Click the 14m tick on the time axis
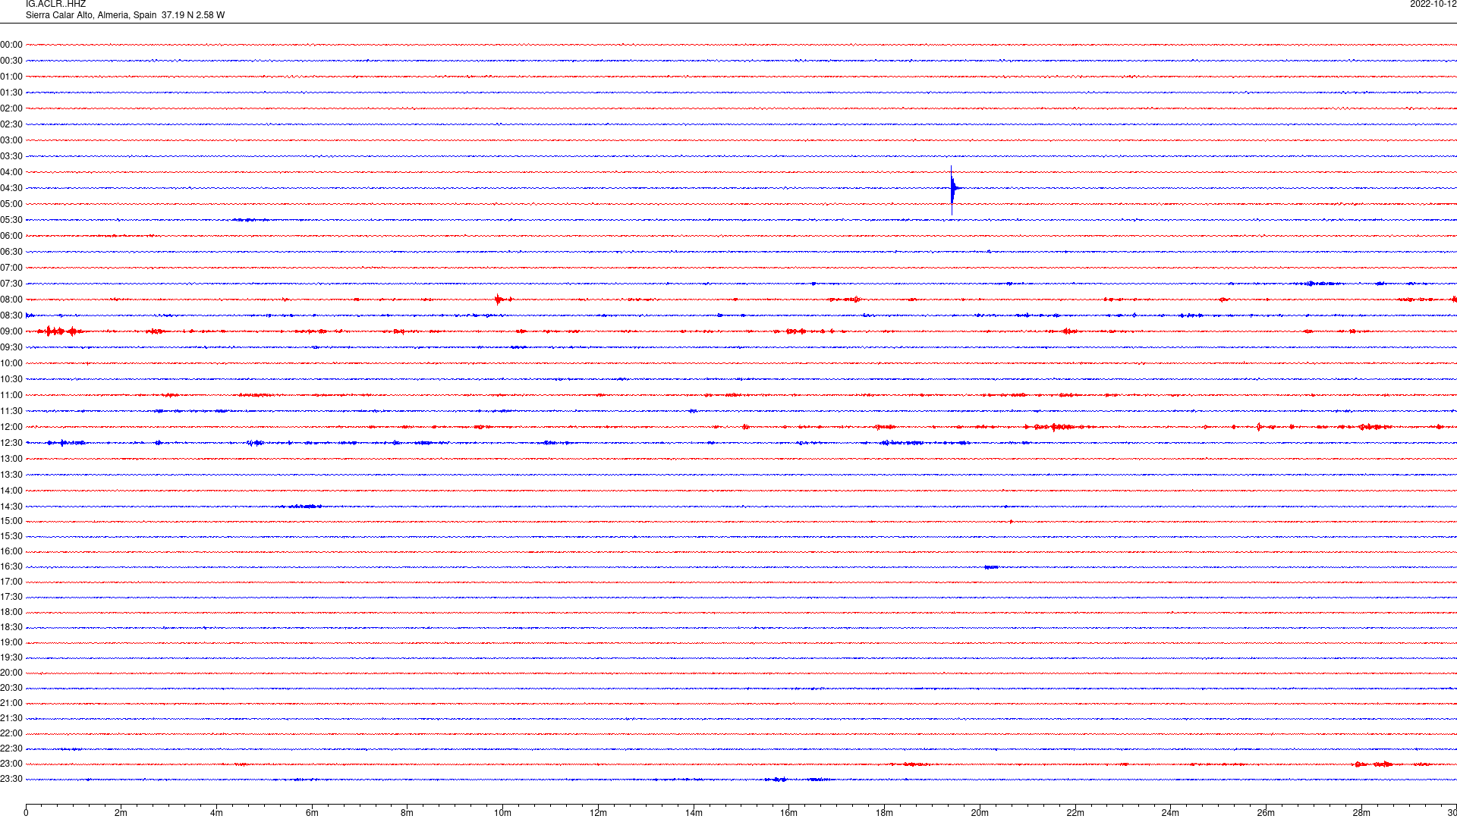 (694, 813)
